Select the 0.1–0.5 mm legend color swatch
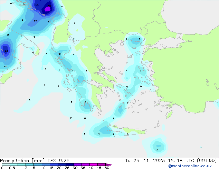The height and width of the screenshot is (169, 219). pos(6,165)
